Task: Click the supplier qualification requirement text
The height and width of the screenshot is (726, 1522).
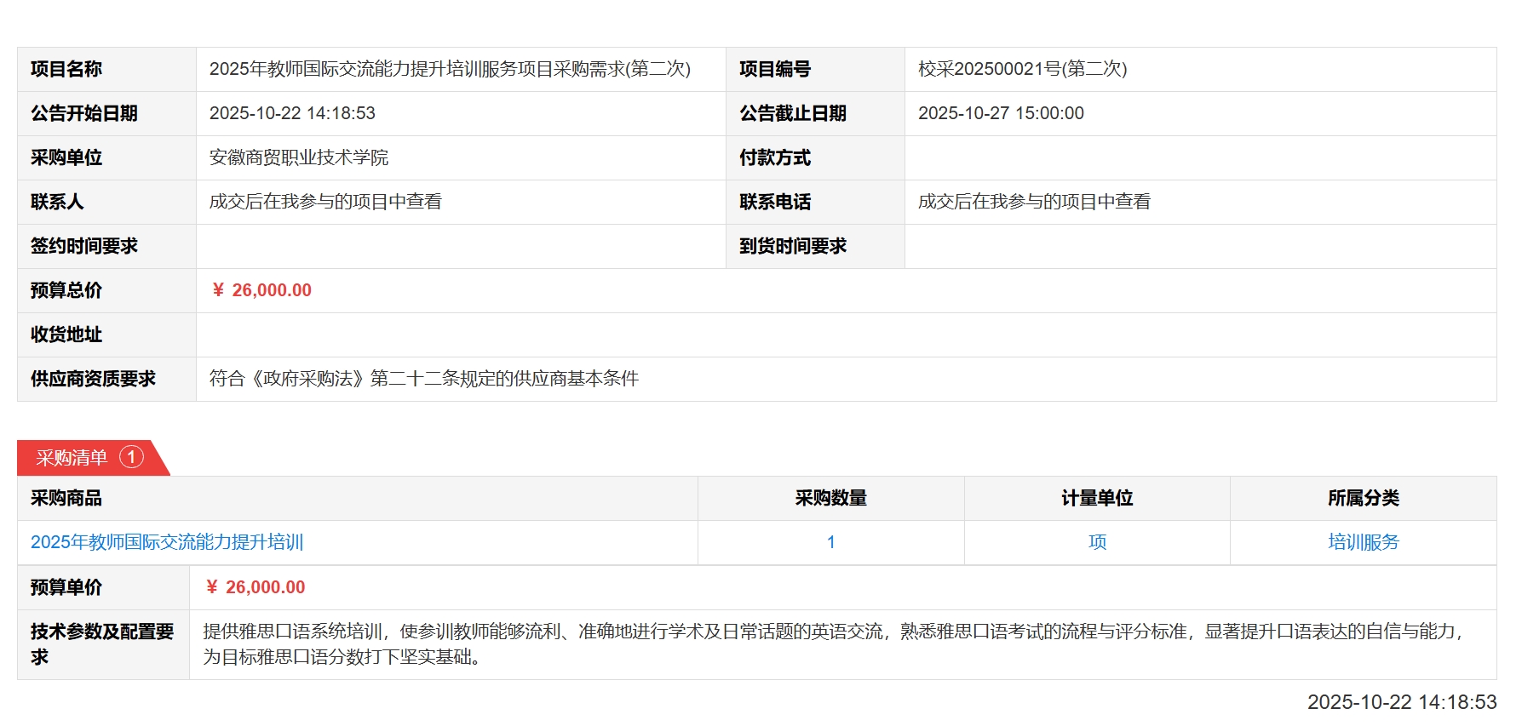Action: [424, 379]
